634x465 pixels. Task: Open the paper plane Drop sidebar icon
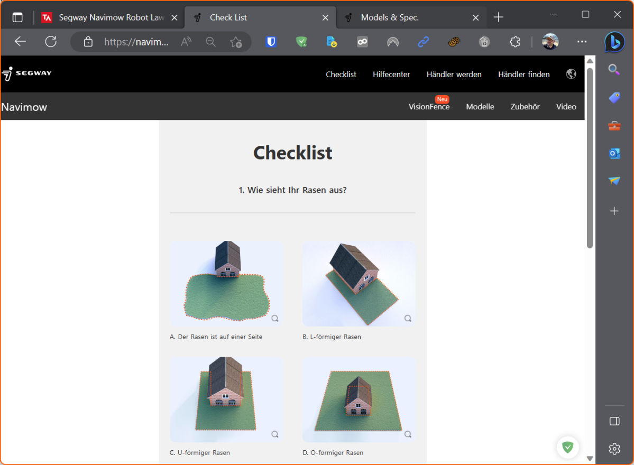point(614,181)
